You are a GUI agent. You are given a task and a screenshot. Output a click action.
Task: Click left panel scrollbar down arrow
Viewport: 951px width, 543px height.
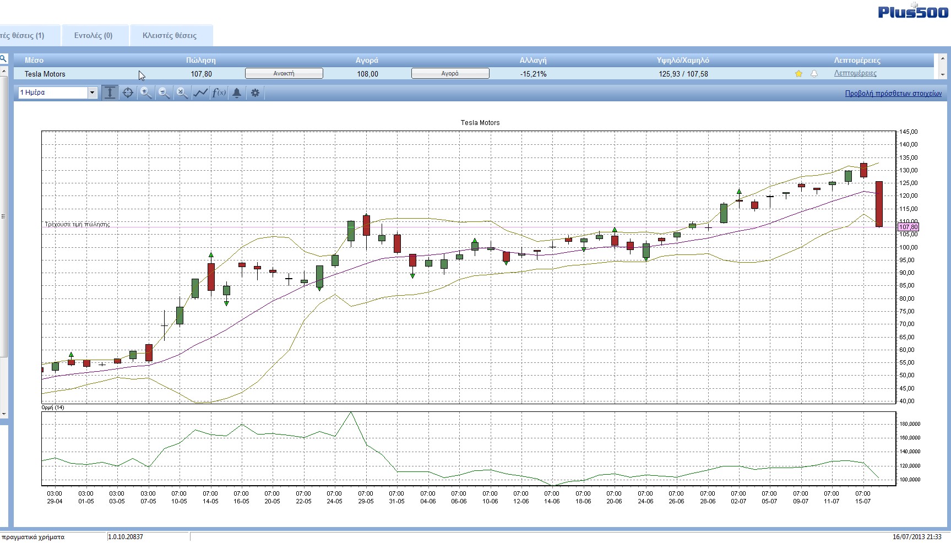pos(4,414)
